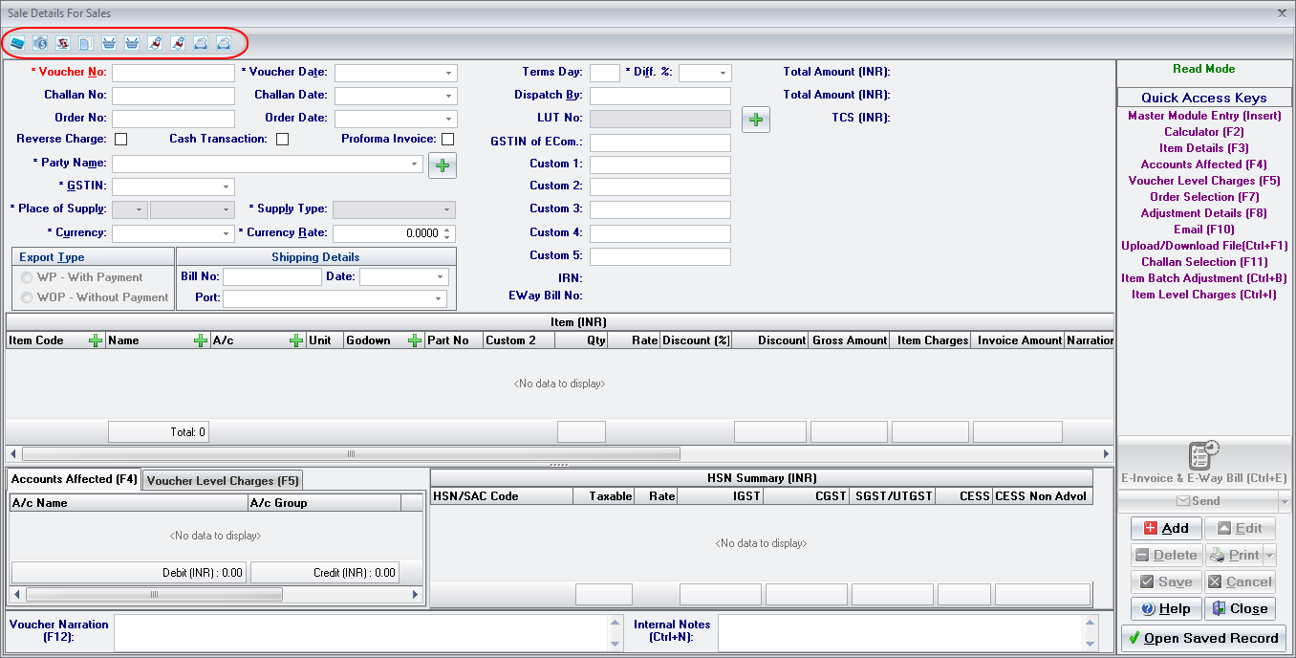Tick the Proforma Invoice checkbox

[x=447, y=140]
